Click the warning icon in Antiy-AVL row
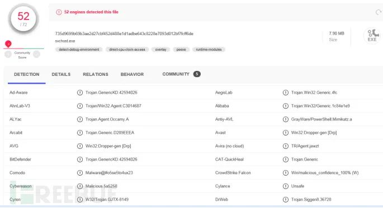The image size is (383, 208). coord(286,119)
